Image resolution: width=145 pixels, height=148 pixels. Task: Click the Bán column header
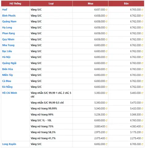pyautogui.click(x=126, y=3)
